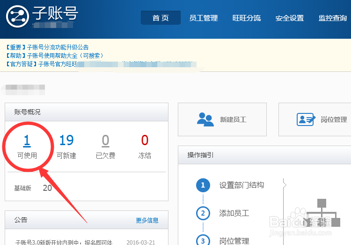This screenshot has width=351, height=245.
Task: Select step 1 circle 设置部门结构
Action: coord(203,185)
